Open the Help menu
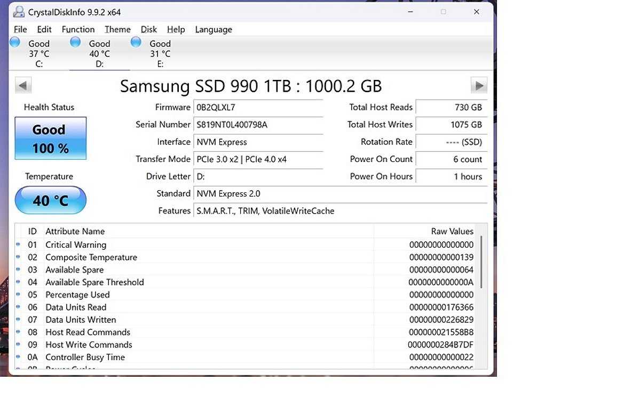640x415 pixels. coord(176,29)
